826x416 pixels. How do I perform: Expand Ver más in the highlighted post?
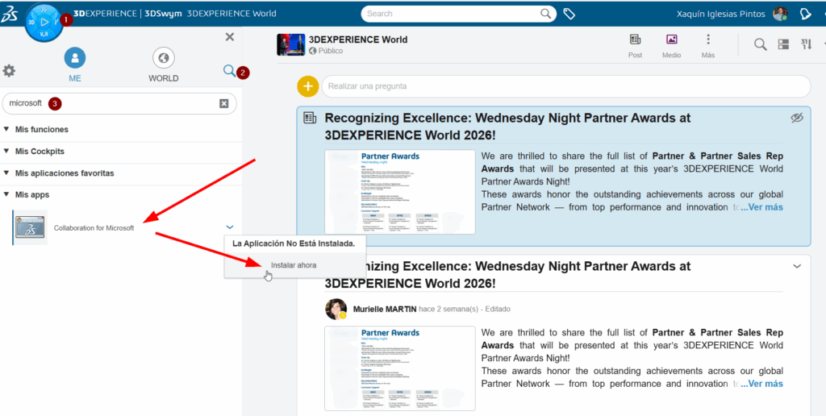[x=761, y=207]
